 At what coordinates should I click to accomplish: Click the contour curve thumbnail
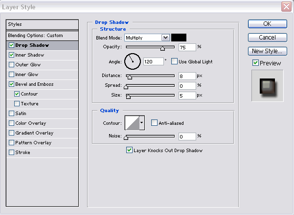pyautogui.click(x=132, y=123)
